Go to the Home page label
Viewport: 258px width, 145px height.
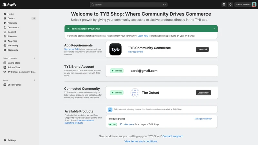pyautogui.click(x=11, y=14)
